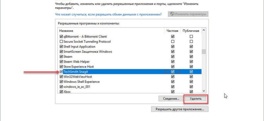Click the Удалить button
Screen dimensions: 264x121
point(195,99)
